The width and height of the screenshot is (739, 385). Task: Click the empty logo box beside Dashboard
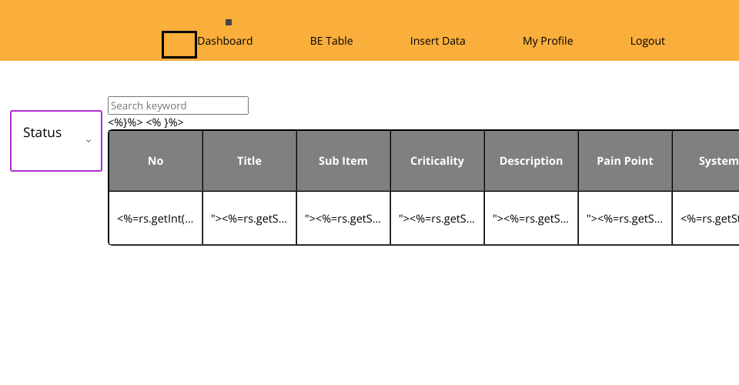coord(179,45)
